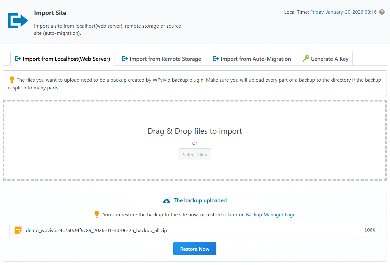Click the "The backup uploaded" status text
The width and height of the screenshot is (390, 265).
[x=200, y=200]
